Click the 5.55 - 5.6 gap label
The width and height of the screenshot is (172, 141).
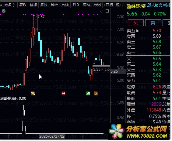click(101, 70)
